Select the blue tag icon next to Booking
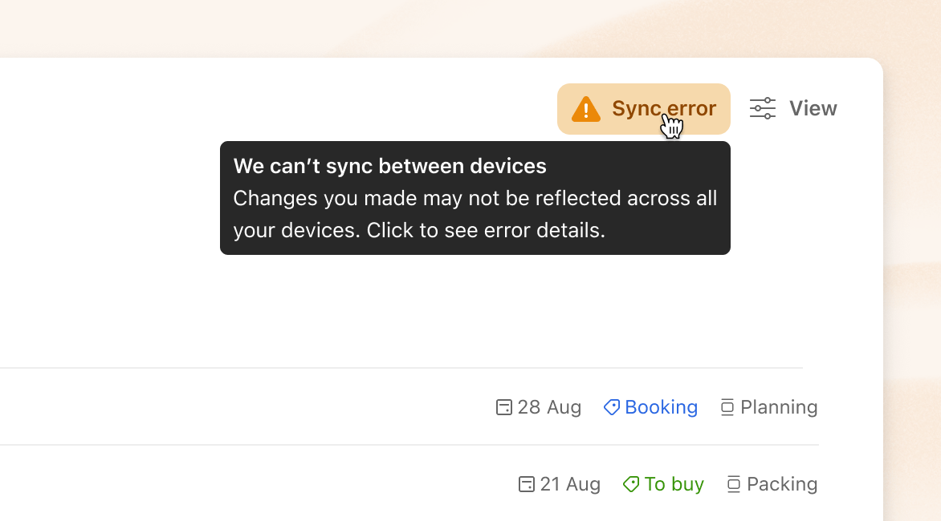The height and width of the screenshot is (521, 941). click(612, 406)
